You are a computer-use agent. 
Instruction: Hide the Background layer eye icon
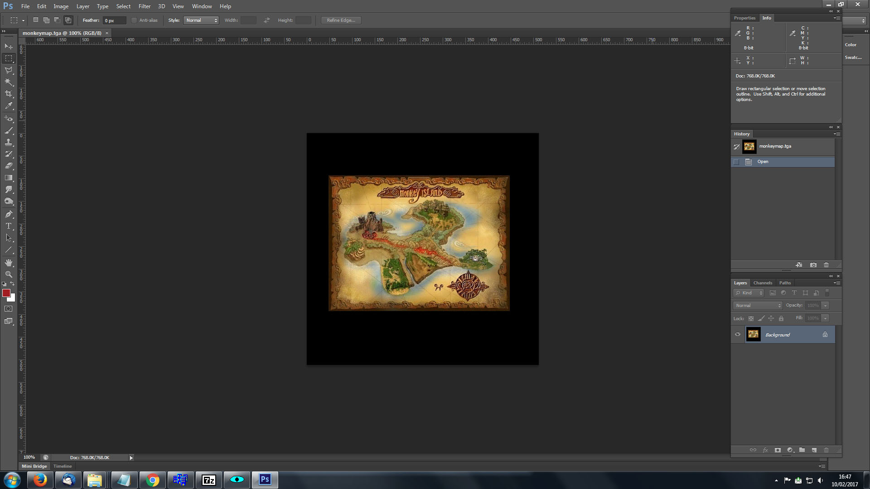(738, 335)
